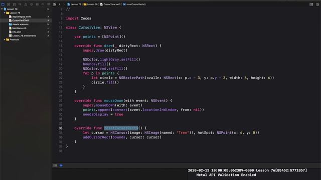Click 'NSBezierPath' in the code
321x180 pixels.
click(x=131, y=78)
